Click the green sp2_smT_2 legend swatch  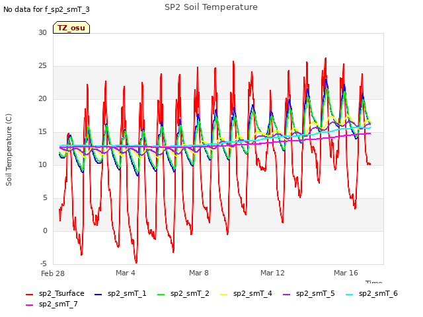click(161, 295)
